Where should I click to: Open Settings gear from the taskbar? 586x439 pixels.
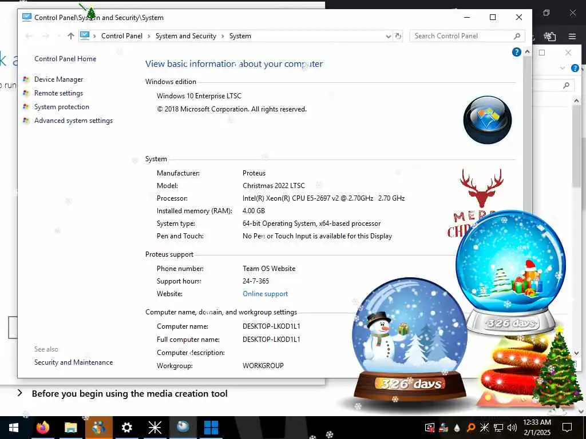(126, 428)
